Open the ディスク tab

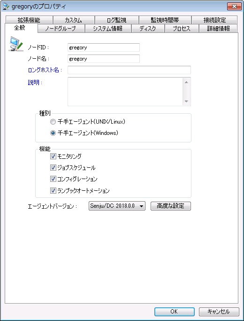(x=148, y=29)
